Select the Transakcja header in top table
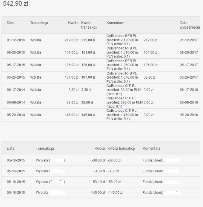 coord(39,23)
